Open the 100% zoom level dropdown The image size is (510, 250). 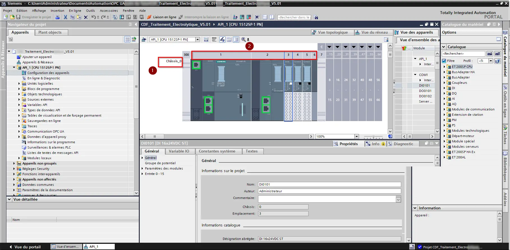click(357, 136)
